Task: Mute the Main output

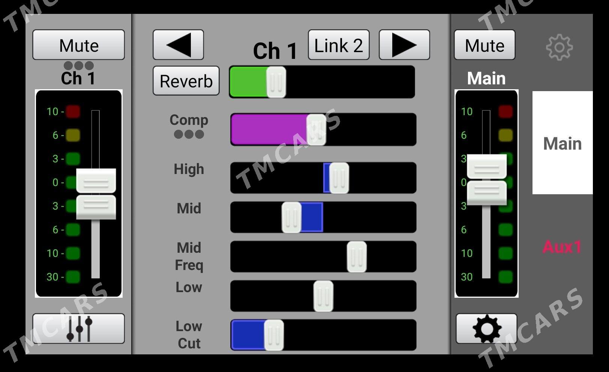Action: 484,45
